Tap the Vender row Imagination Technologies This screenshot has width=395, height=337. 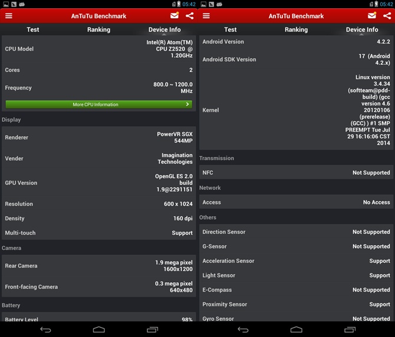pos(99,158)
